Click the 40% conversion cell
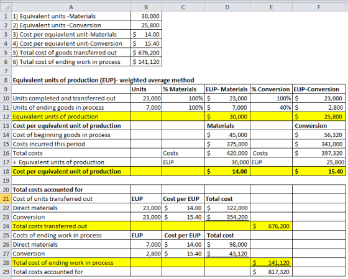Image resolution: width=348 pixels, height=279 pixels. (271, 107)
